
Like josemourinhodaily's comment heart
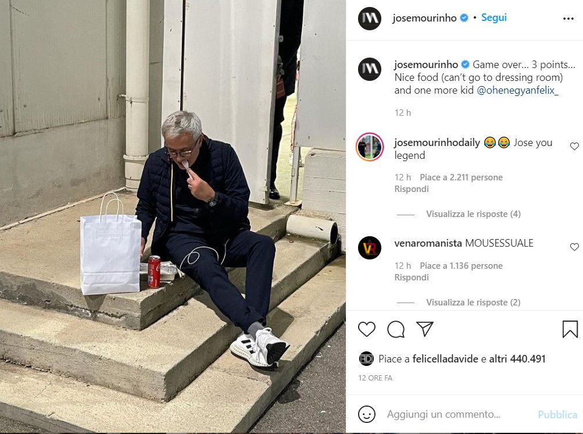tap(574, 146)
